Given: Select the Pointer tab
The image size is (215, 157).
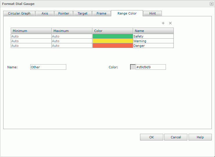Looking at the screenshot, I should (64, 13).
